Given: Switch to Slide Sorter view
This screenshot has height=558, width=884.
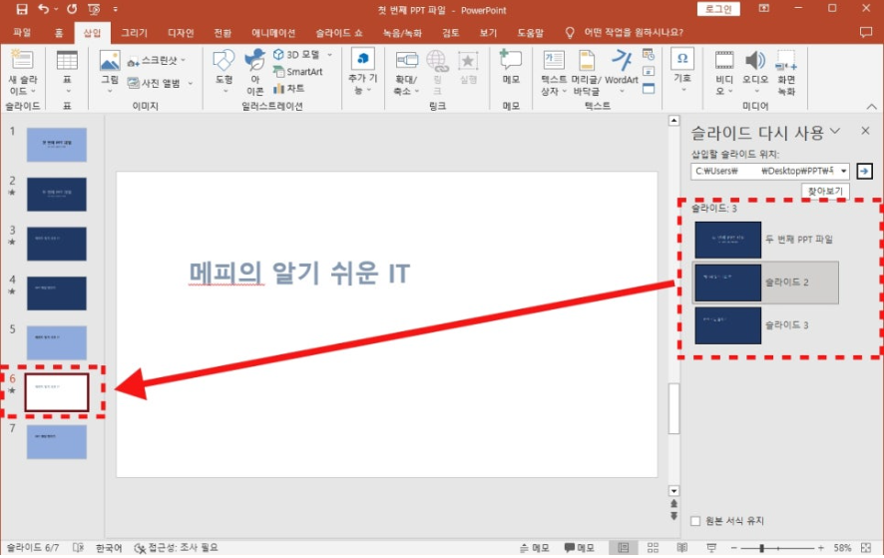Looking at the screenshot, I should click(x=653, y=547).
